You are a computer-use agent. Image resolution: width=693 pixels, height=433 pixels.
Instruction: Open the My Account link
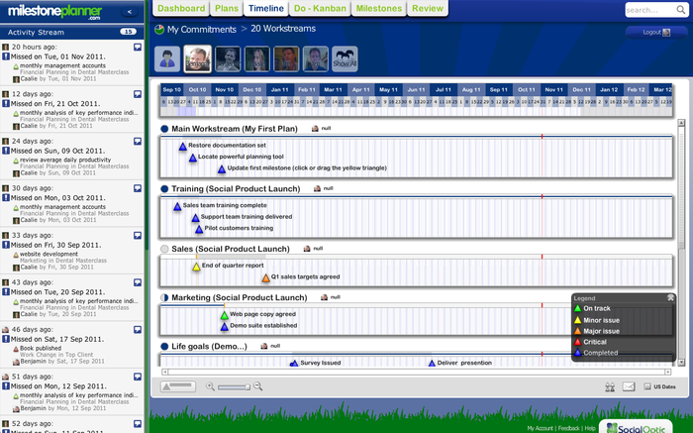(539, 428)
